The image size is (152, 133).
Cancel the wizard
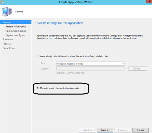pyautogui.click(x=141, y=130)
